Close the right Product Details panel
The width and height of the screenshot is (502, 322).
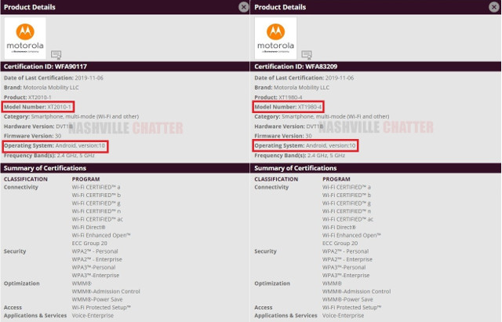pyautogui.click(x=494, y=7)
